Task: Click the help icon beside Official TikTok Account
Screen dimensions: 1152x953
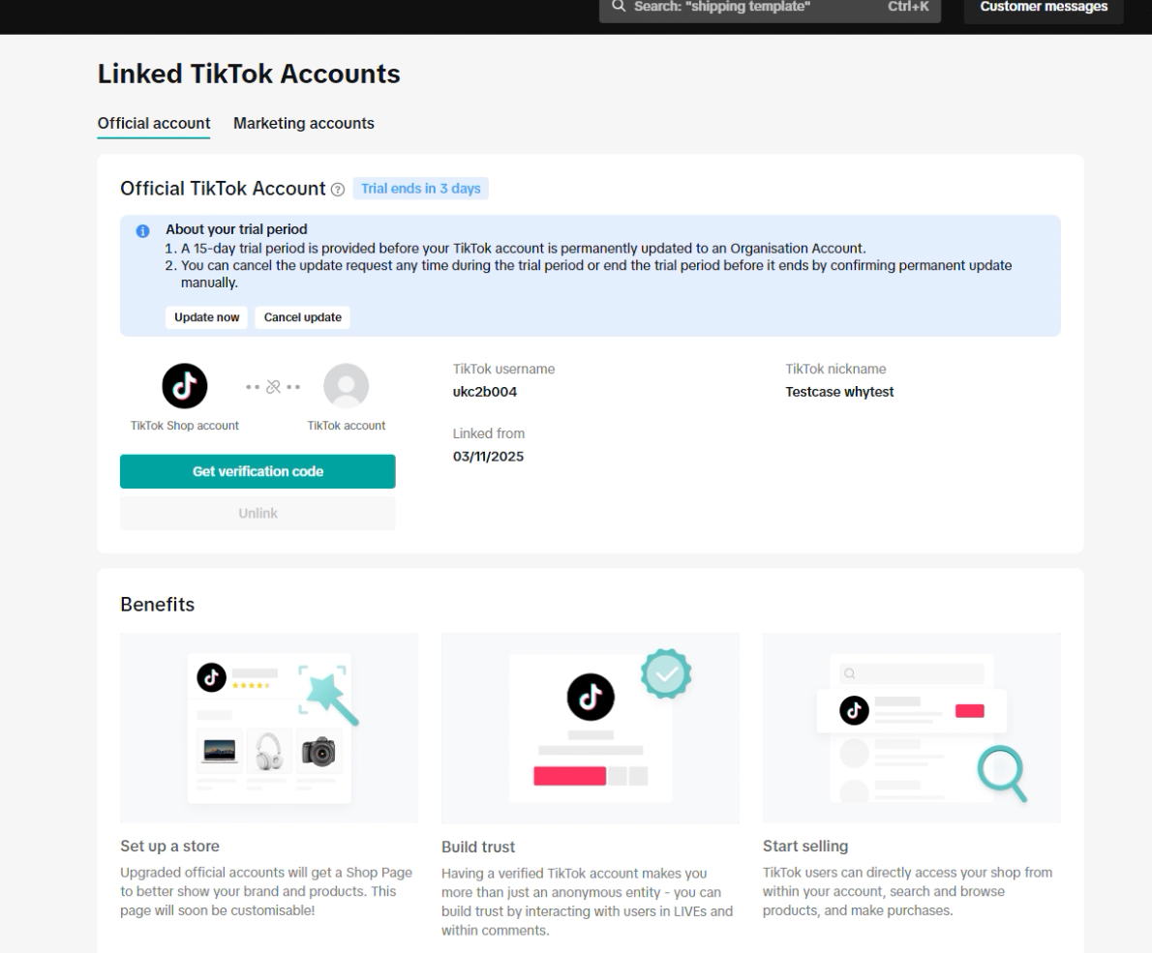Action: pos(337,190)
